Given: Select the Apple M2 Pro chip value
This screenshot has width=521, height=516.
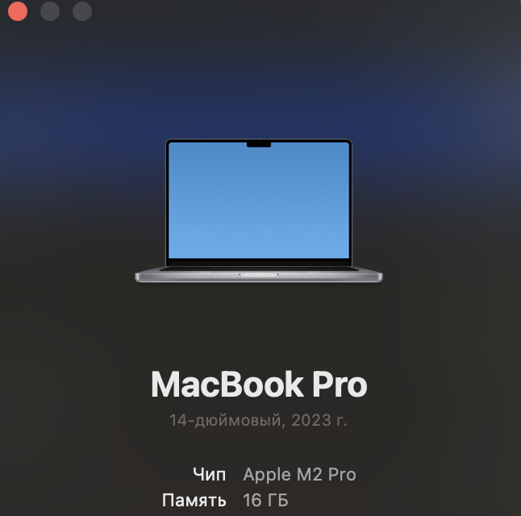Looking at the screenshot, I should point(299,474).
